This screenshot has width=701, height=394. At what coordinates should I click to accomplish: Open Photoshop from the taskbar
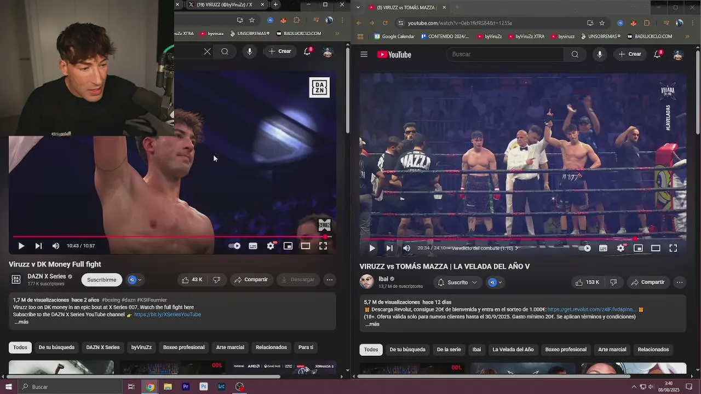[204, 387]
